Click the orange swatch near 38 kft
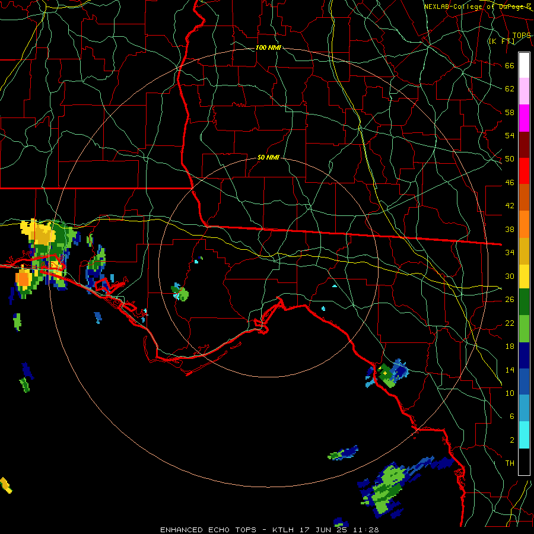Screen dimensions: 534x534 click(x=524, y=224)
